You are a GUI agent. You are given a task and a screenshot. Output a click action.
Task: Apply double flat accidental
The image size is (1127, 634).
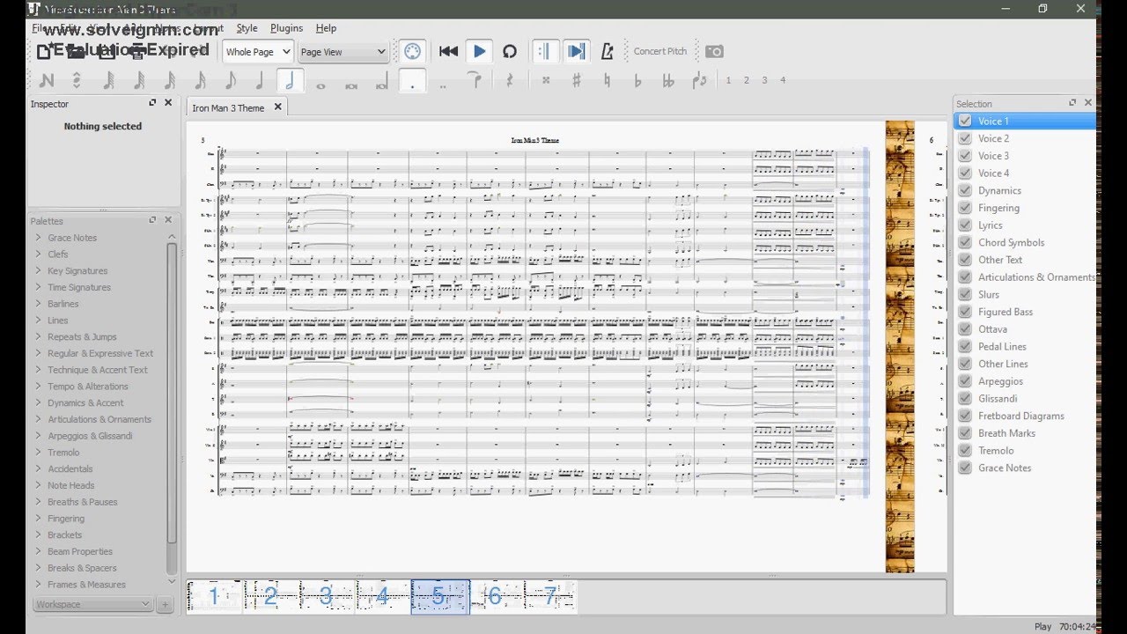pyautogui.click(x=668, y=80)
